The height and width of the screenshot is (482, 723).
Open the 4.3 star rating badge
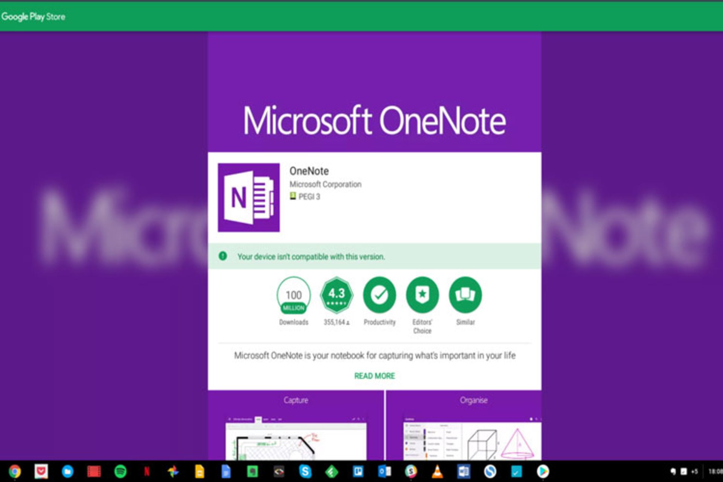337,295
